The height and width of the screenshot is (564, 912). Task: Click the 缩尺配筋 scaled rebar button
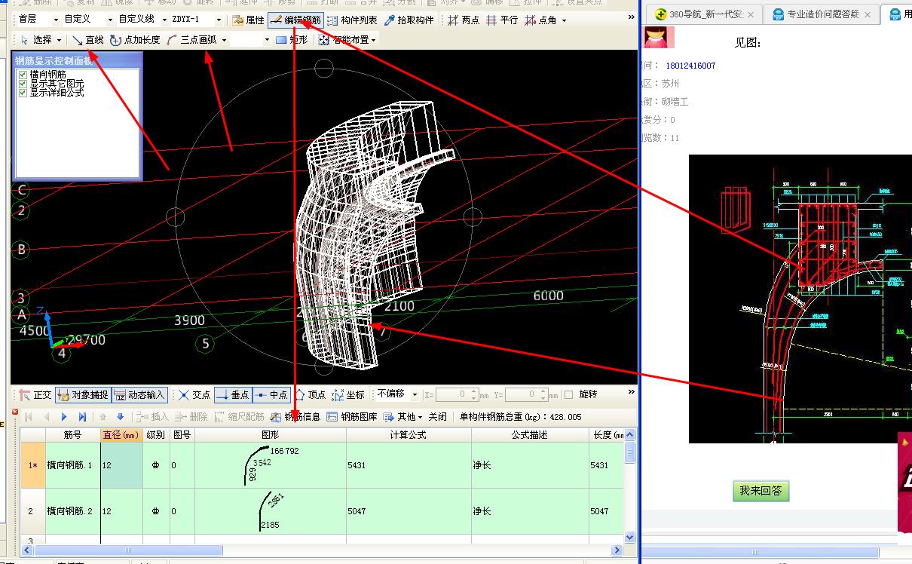click(240, 416)
